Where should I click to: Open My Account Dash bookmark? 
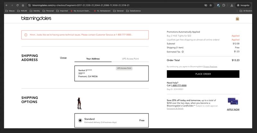(80, 11)
